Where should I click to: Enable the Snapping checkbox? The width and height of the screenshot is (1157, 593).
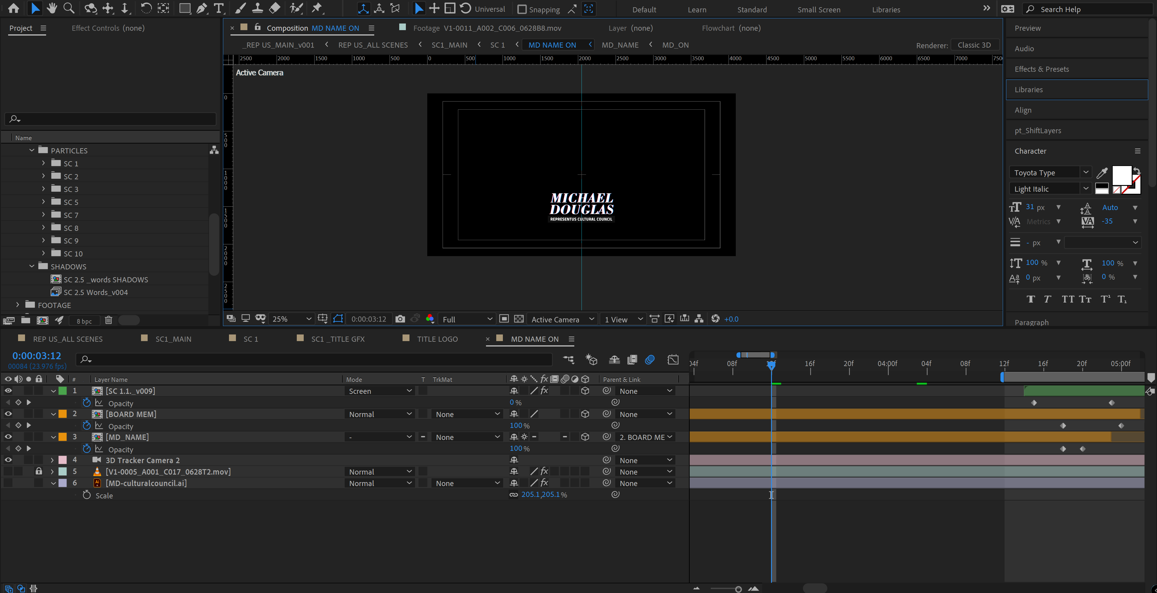522,9
